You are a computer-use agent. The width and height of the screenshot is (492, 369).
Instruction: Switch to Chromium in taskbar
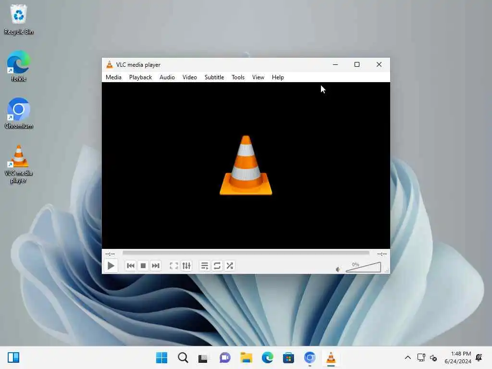point(310,357)
